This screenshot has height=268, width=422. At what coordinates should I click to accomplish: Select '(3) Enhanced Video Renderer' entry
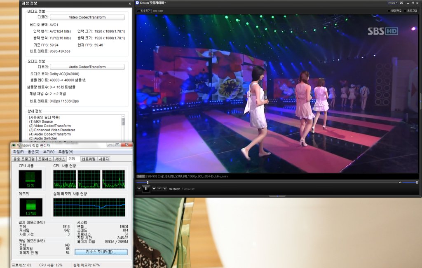pos(52,130)
